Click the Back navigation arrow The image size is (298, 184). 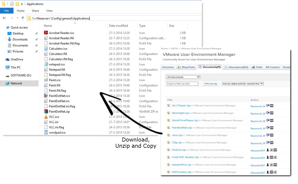4,18
